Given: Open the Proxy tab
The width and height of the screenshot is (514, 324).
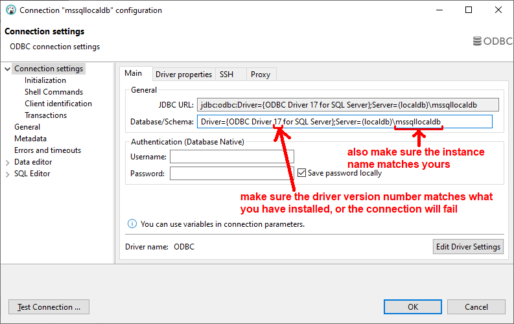Looking at the screenshot, I should coord(261,75).
